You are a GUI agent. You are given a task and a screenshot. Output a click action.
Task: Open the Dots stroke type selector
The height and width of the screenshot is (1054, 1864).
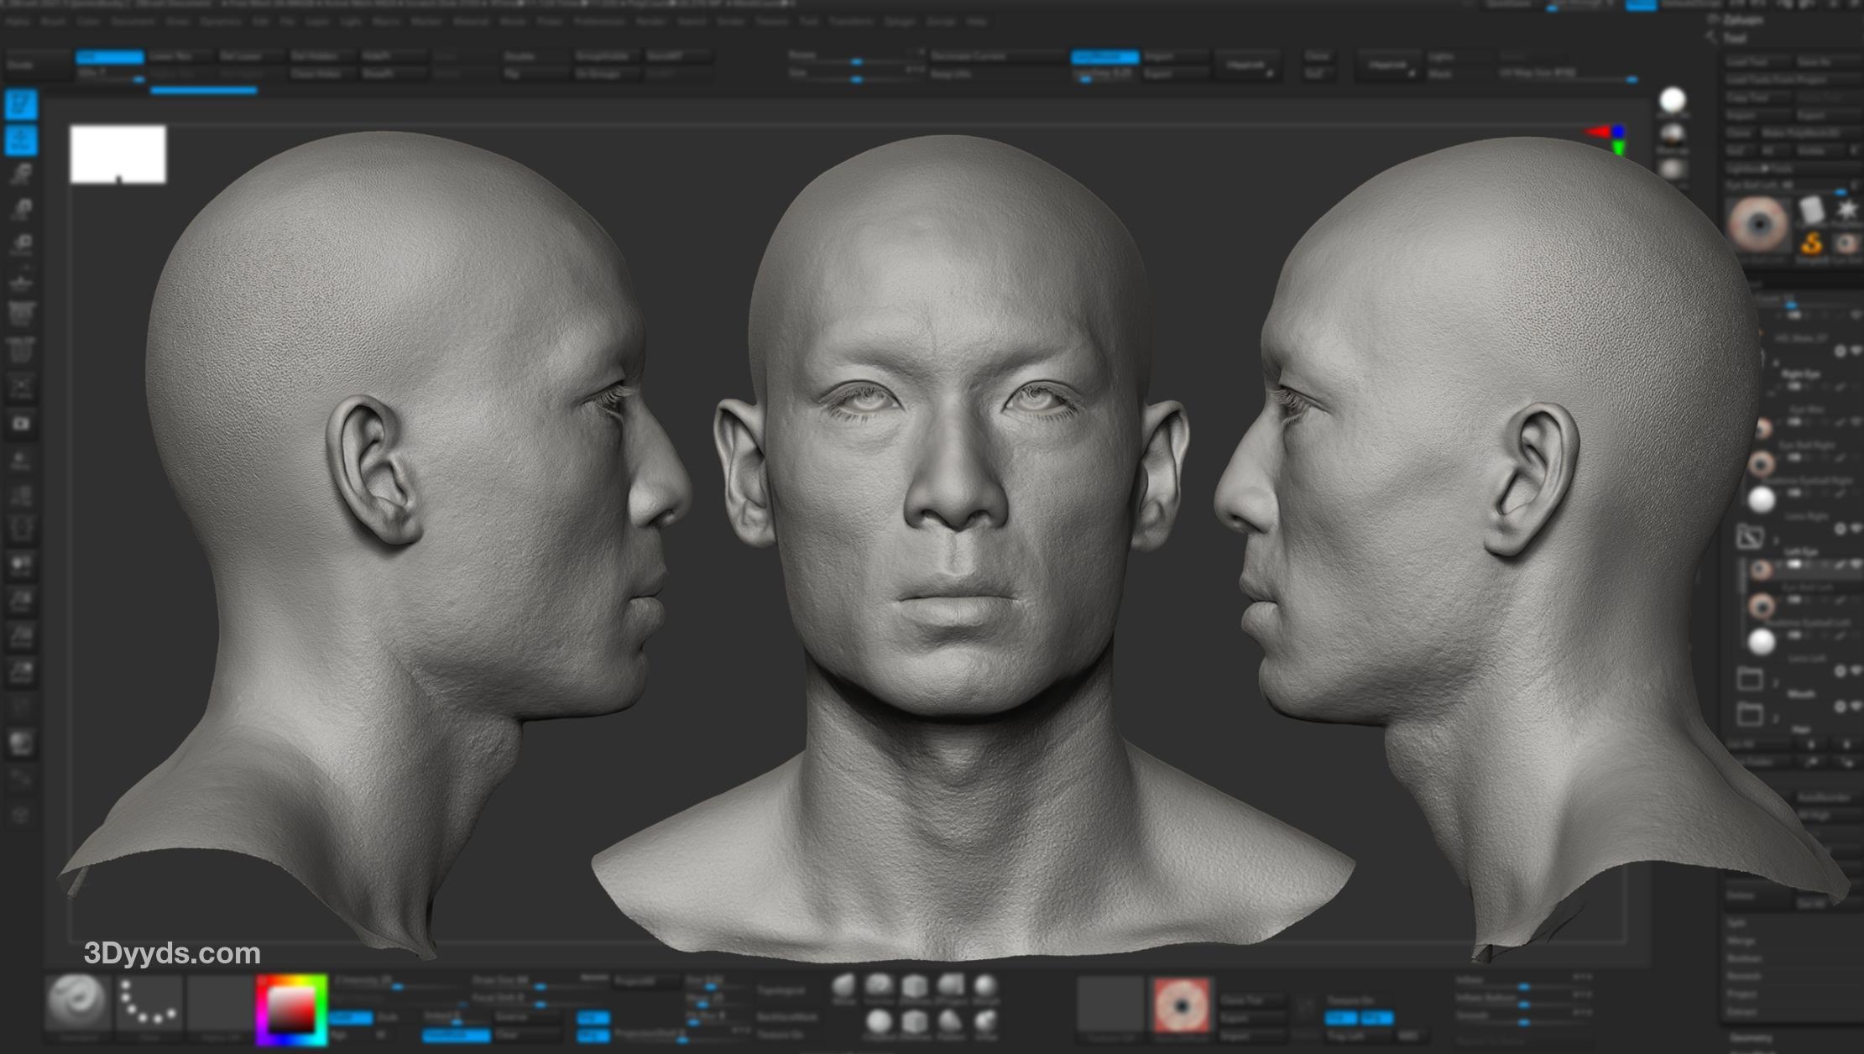tap(149, 1003)
